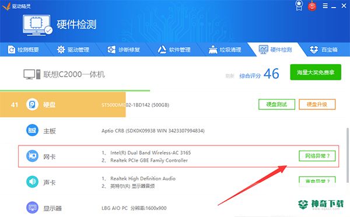Select the network card icon beside 网卡
Screen dimensions: 350x217
tap(32, 156)
